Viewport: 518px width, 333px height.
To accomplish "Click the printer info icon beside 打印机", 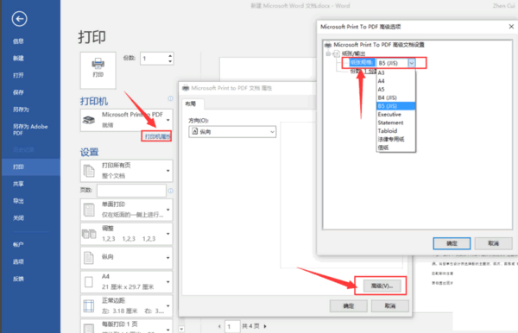I will click(x=170, y=98).
